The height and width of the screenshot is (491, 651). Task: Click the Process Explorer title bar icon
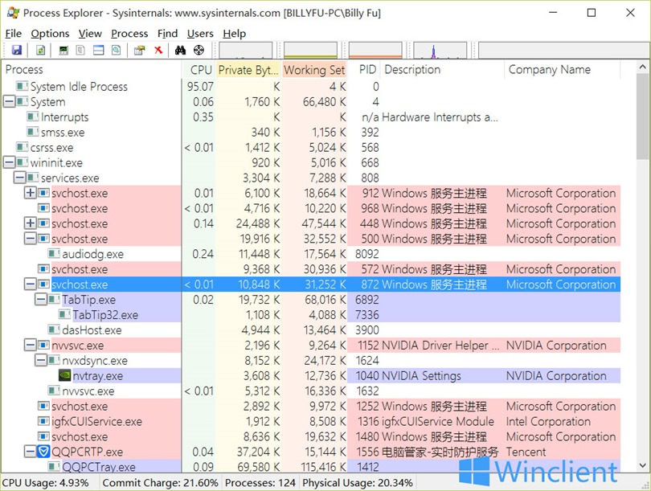13,12
